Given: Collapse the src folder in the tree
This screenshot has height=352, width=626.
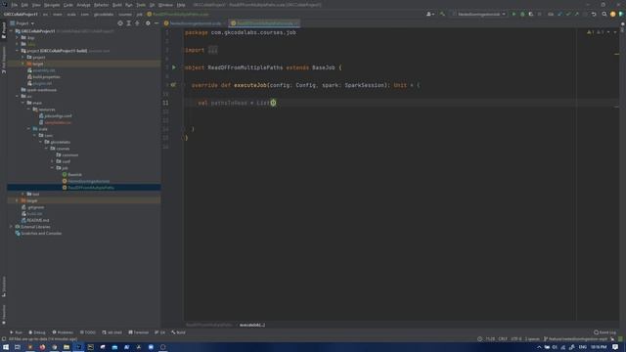Looking at the screenshot, I should coord(18,96).
